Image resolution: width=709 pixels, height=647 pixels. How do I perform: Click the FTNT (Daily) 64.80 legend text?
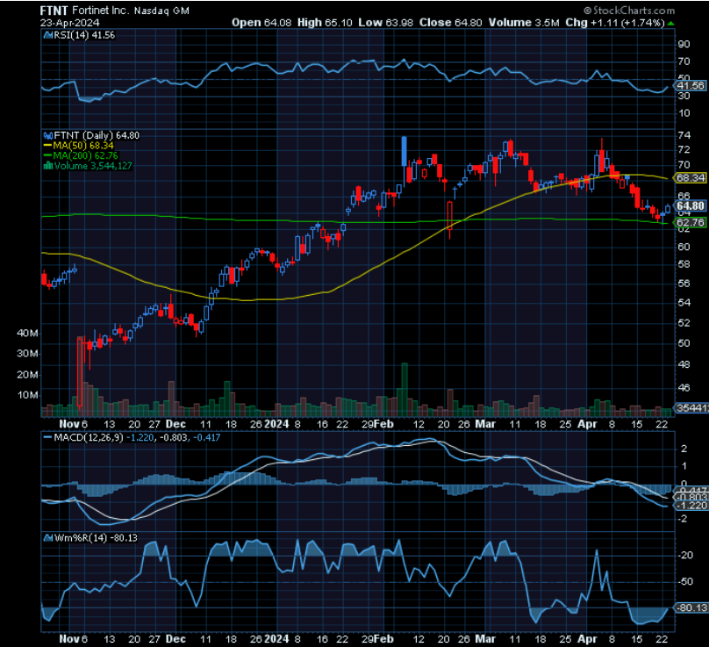[x=97, y=135]
